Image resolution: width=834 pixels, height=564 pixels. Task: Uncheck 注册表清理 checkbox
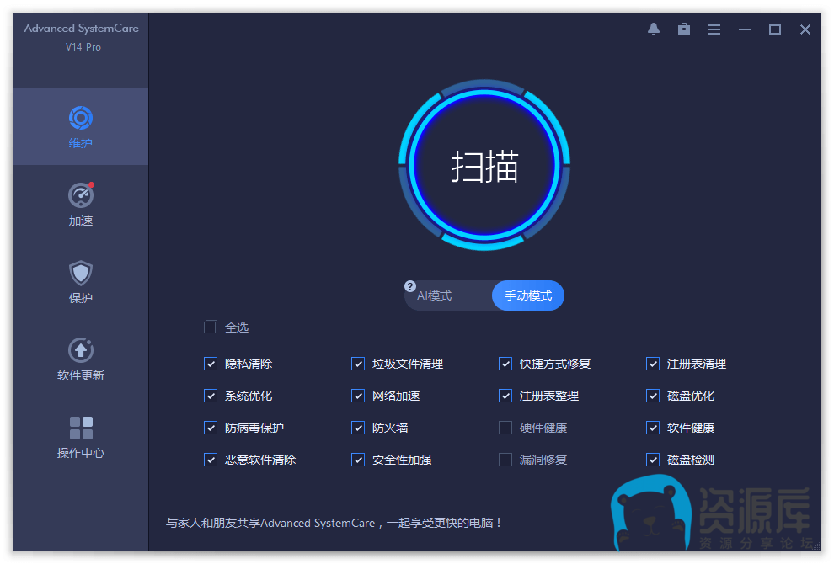(653, 364)
